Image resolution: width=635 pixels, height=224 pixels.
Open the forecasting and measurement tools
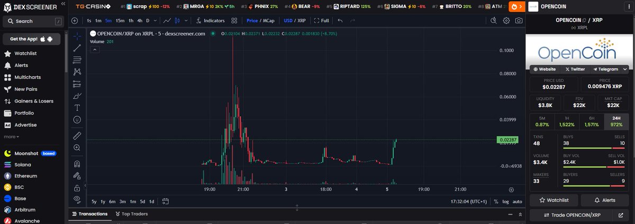77,83
